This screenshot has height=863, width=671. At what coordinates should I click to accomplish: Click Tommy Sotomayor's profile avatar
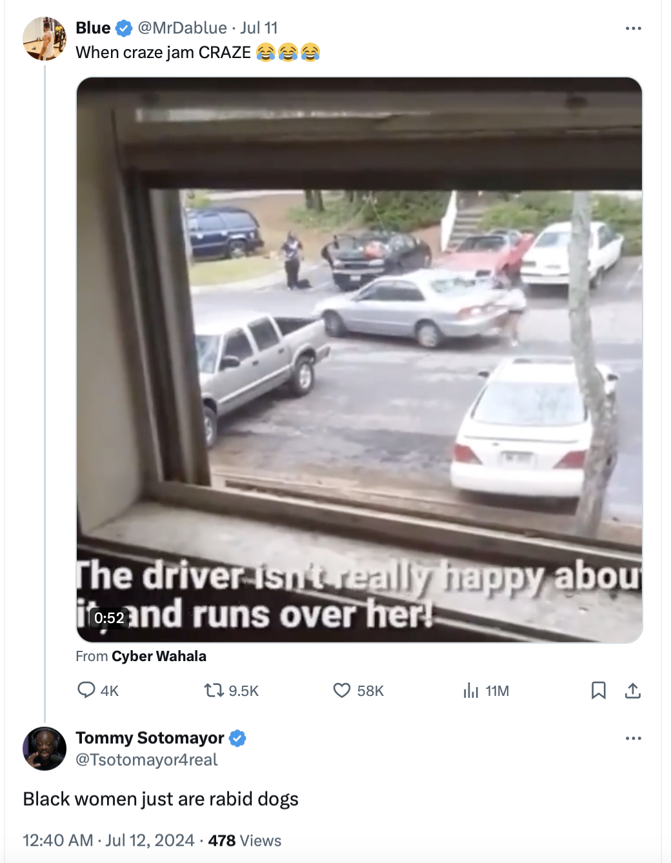44,749
